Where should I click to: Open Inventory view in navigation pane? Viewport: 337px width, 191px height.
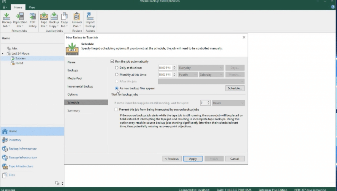(x=32, y=140)
